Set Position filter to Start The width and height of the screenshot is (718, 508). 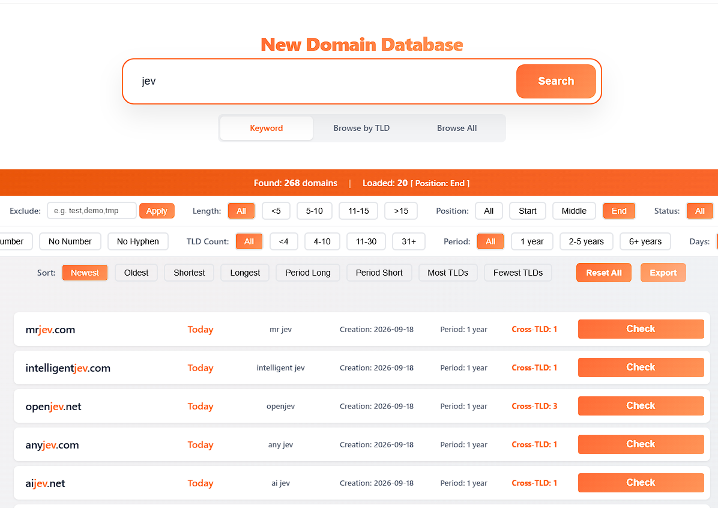(528, 211)
